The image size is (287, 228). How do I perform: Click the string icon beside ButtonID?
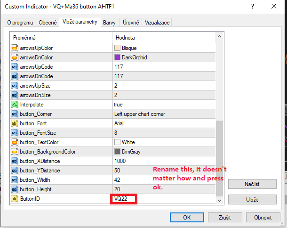(15, 199)
